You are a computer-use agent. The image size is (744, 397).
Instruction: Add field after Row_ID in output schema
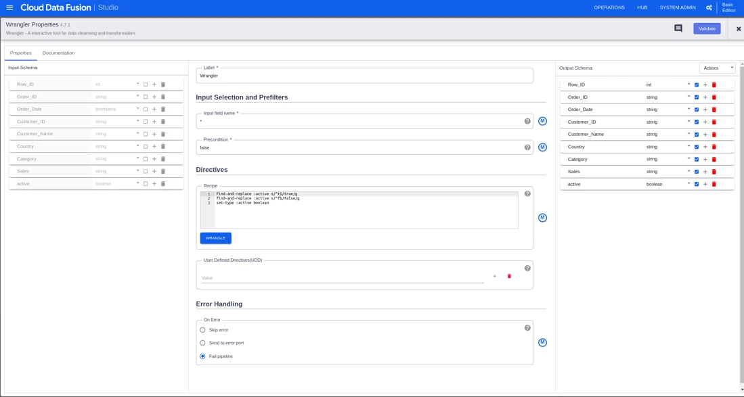tap(705, 85)
